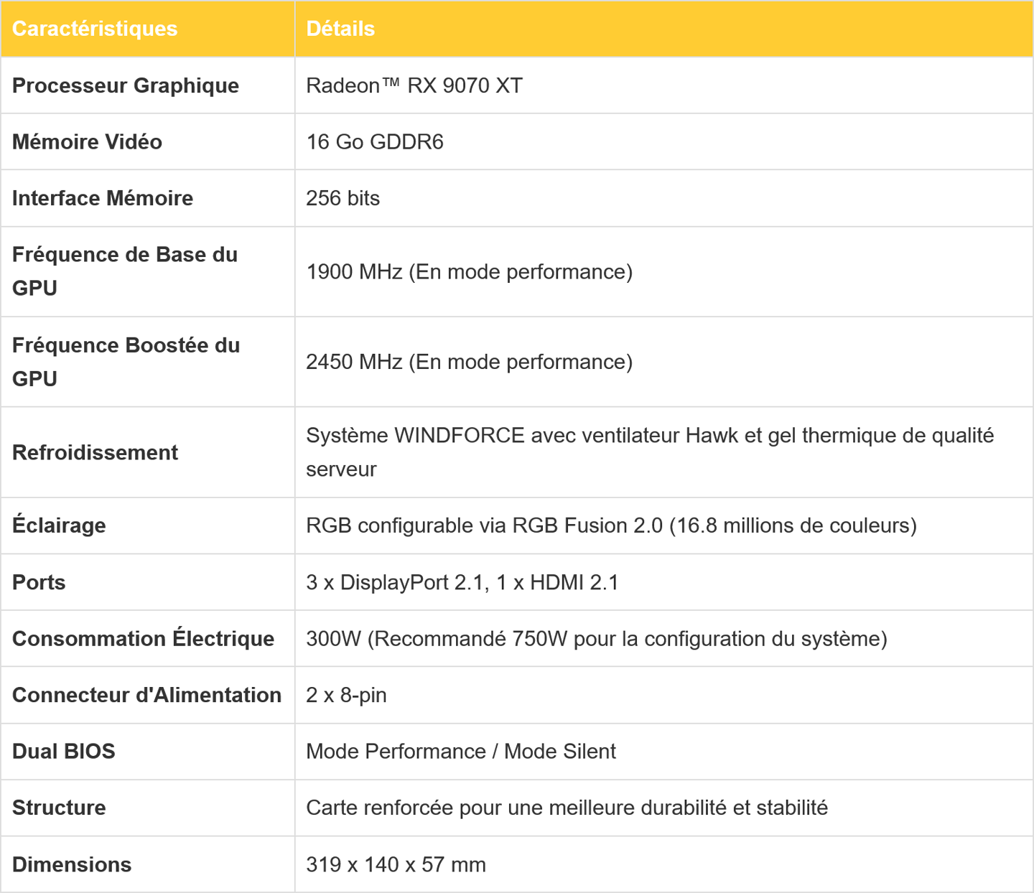Select the Fréquence de Base du GPU label
Image resolution: width=1034 pixels, height=893 pixels.
pos(125,271)
